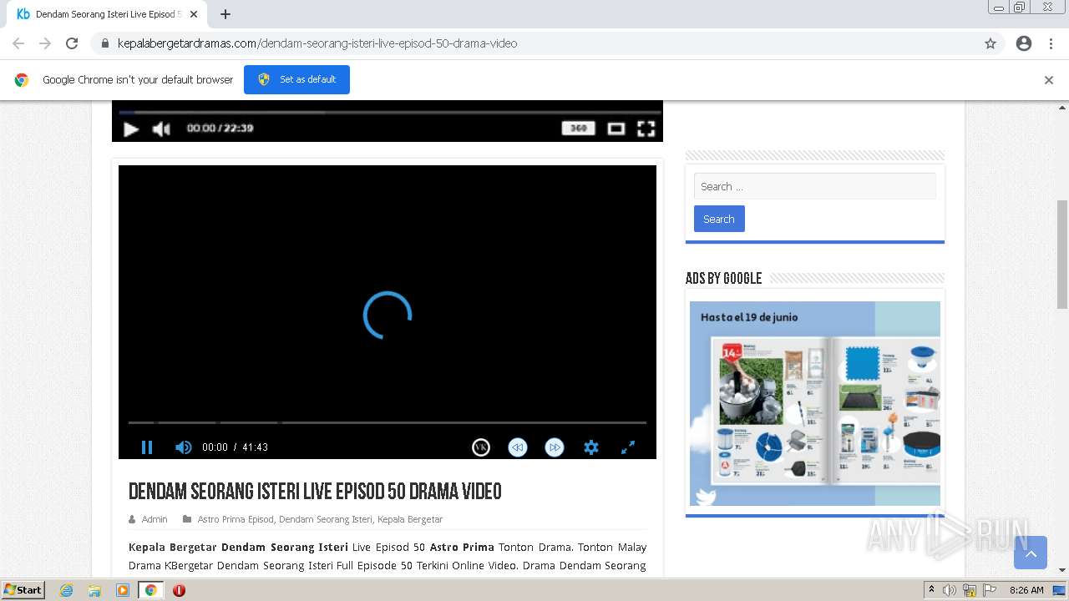The height and width of the screenshot is (601, 1069).
Task: Open the red Opera taskbar icon
Action: point(179,590)
